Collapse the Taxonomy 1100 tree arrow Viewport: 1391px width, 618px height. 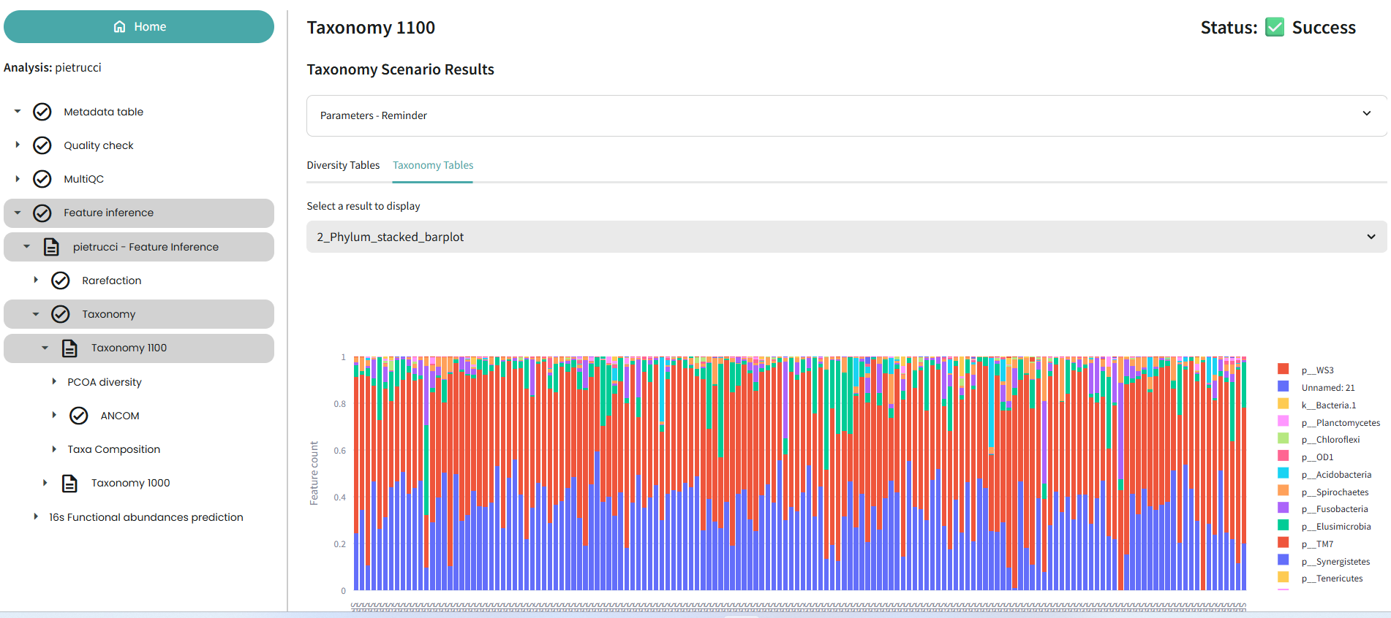click(x=45, y=348)
